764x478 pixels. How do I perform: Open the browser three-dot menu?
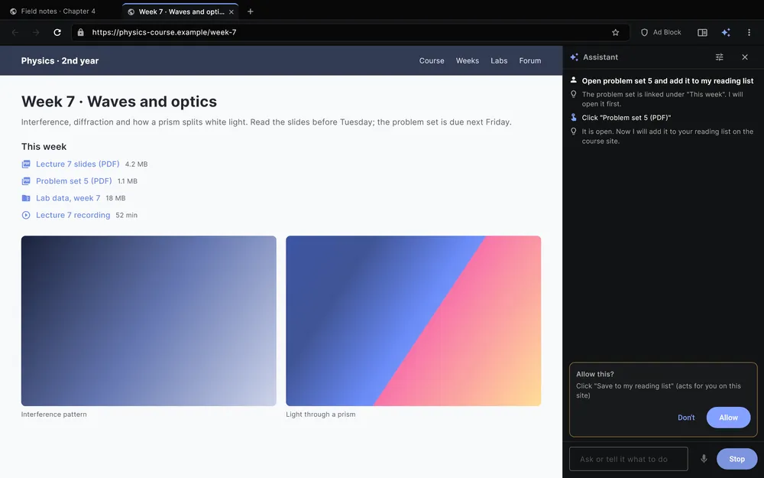point(749,32)
